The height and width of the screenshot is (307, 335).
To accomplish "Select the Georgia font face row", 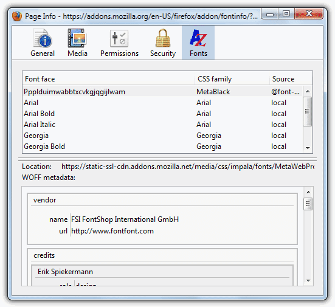I will coord(162,136).
